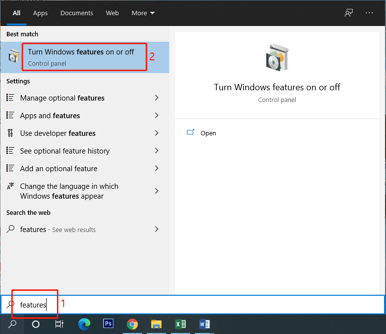Select Add an optional feature
Viewport: 386px width, 334px height.
pyautogui.click(x=85, y=169)
